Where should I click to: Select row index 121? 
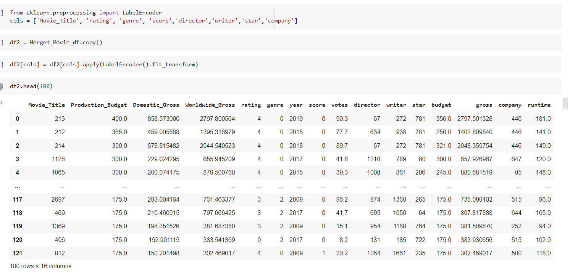pos(18,253)
